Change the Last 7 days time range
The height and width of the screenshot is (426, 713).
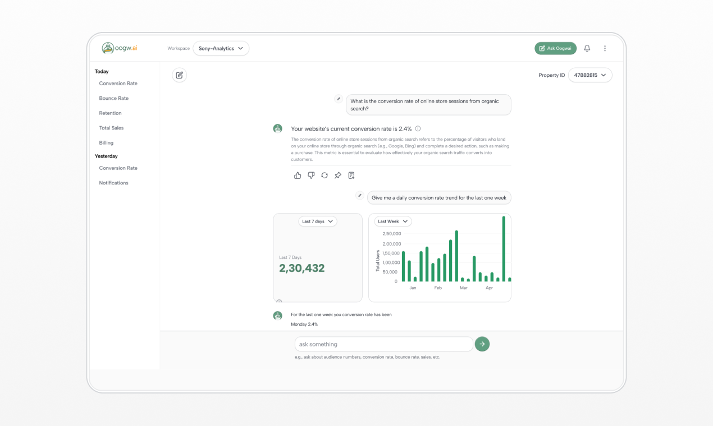[317, 221]
